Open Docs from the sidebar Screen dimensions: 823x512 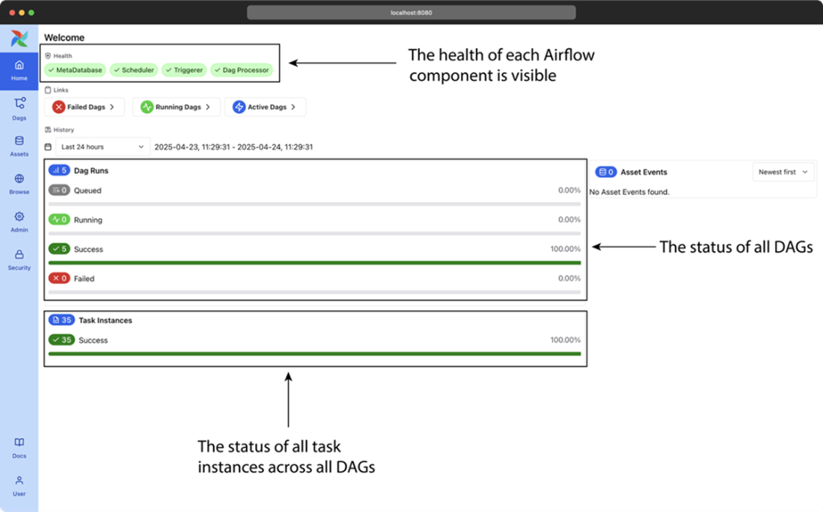coord(19,447)
